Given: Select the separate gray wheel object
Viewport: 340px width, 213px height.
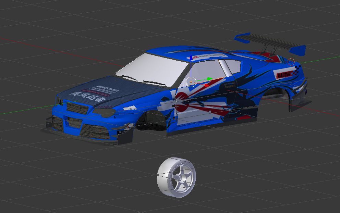Looking at the screenshot, I should tap(176, 177).
